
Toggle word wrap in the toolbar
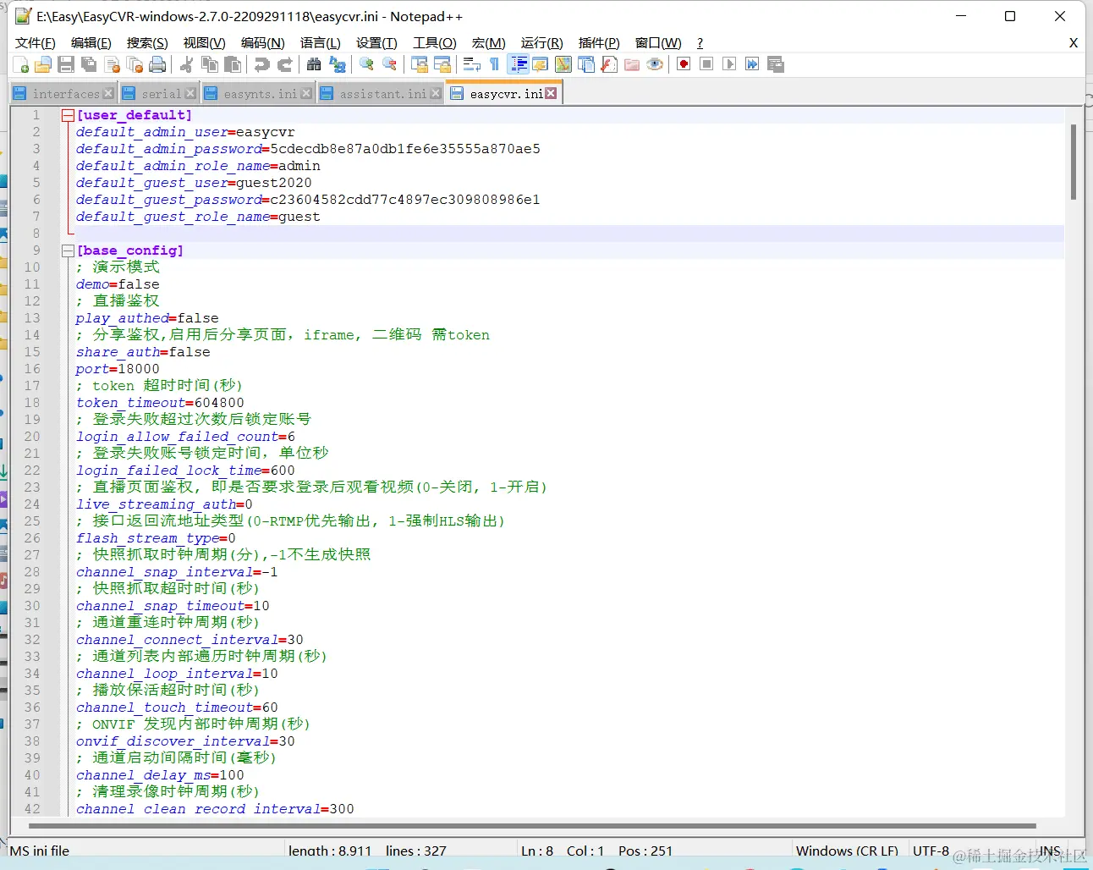471,64
